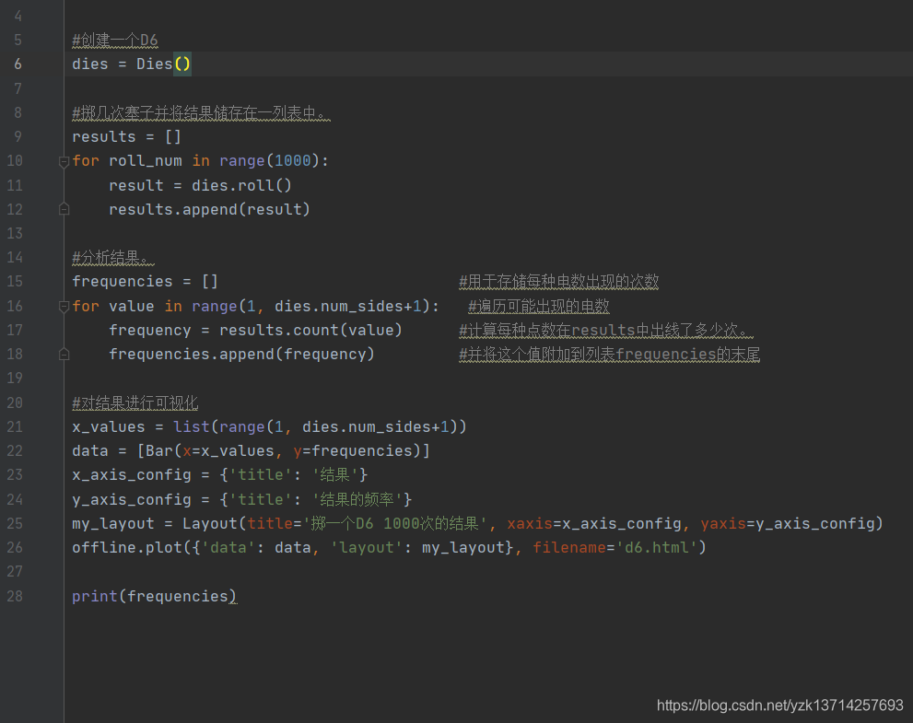
Task: Collapse the for loop starting at line 16
Action: click(63, 306)
